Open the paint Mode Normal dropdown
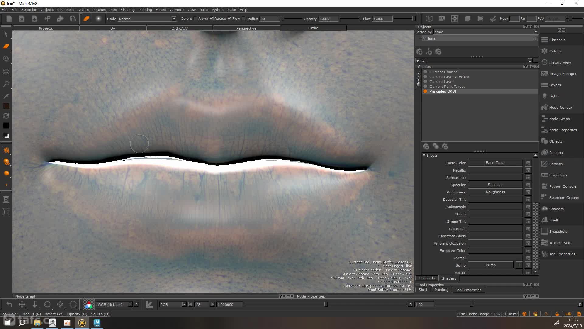This screenshot has width=584, height=329. coord(147,19)
